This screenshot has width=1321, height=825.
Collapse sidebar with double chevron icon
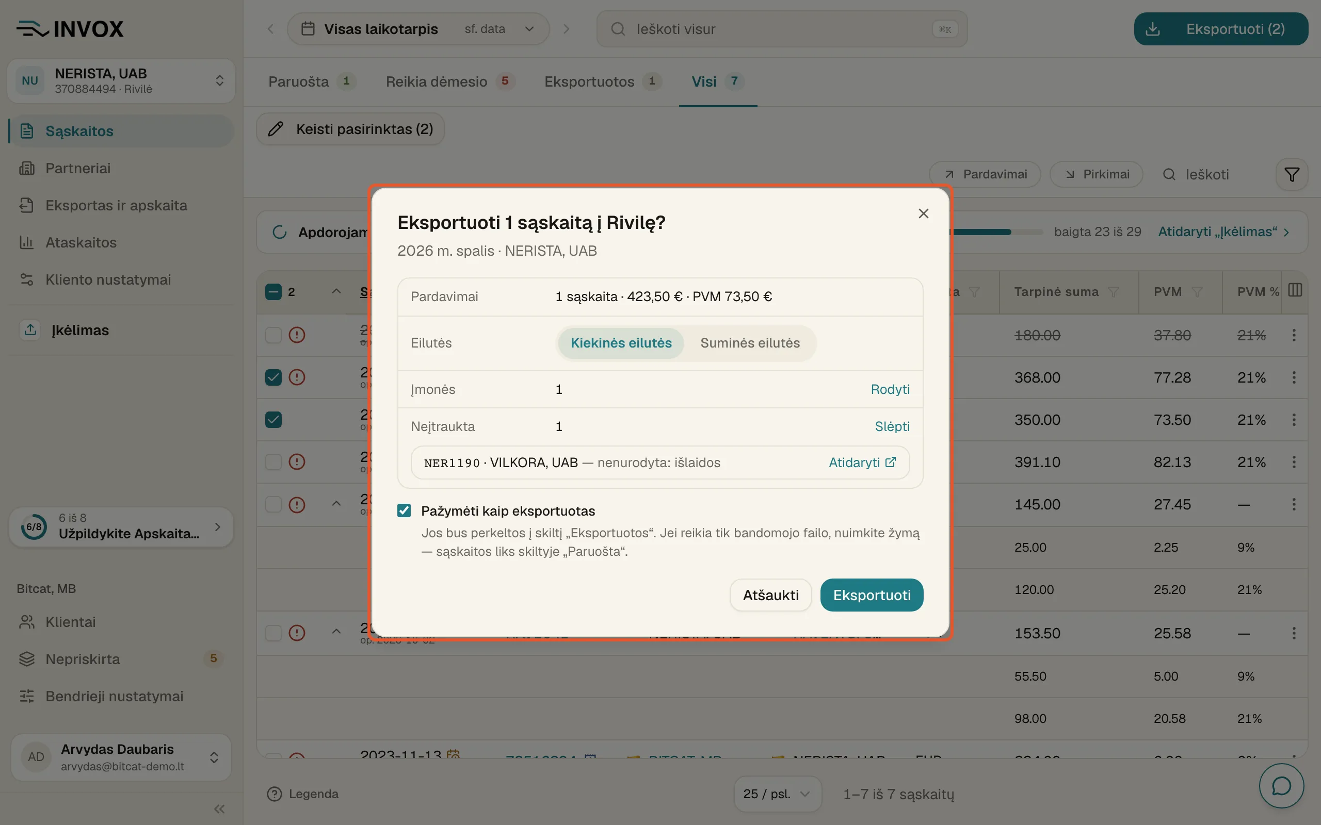click(x=219, y=808)
